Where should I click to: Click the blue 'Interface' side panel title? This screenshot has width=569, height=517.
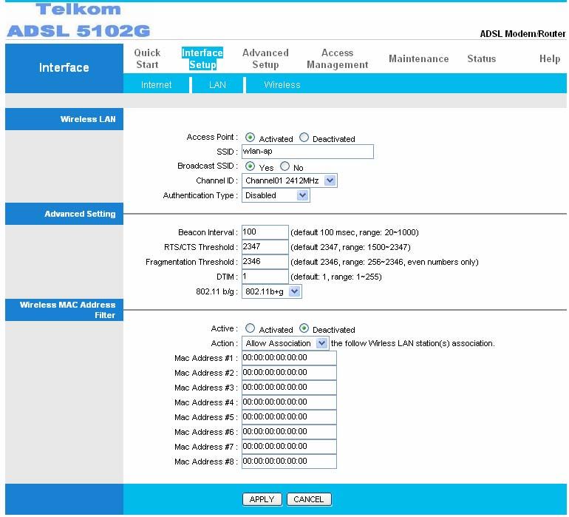click(64, 67)
